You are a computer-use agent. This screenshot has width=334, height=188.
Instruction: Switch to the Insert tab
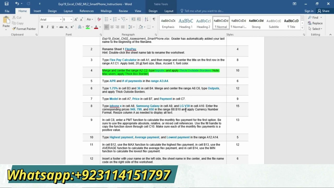point(37,11)
